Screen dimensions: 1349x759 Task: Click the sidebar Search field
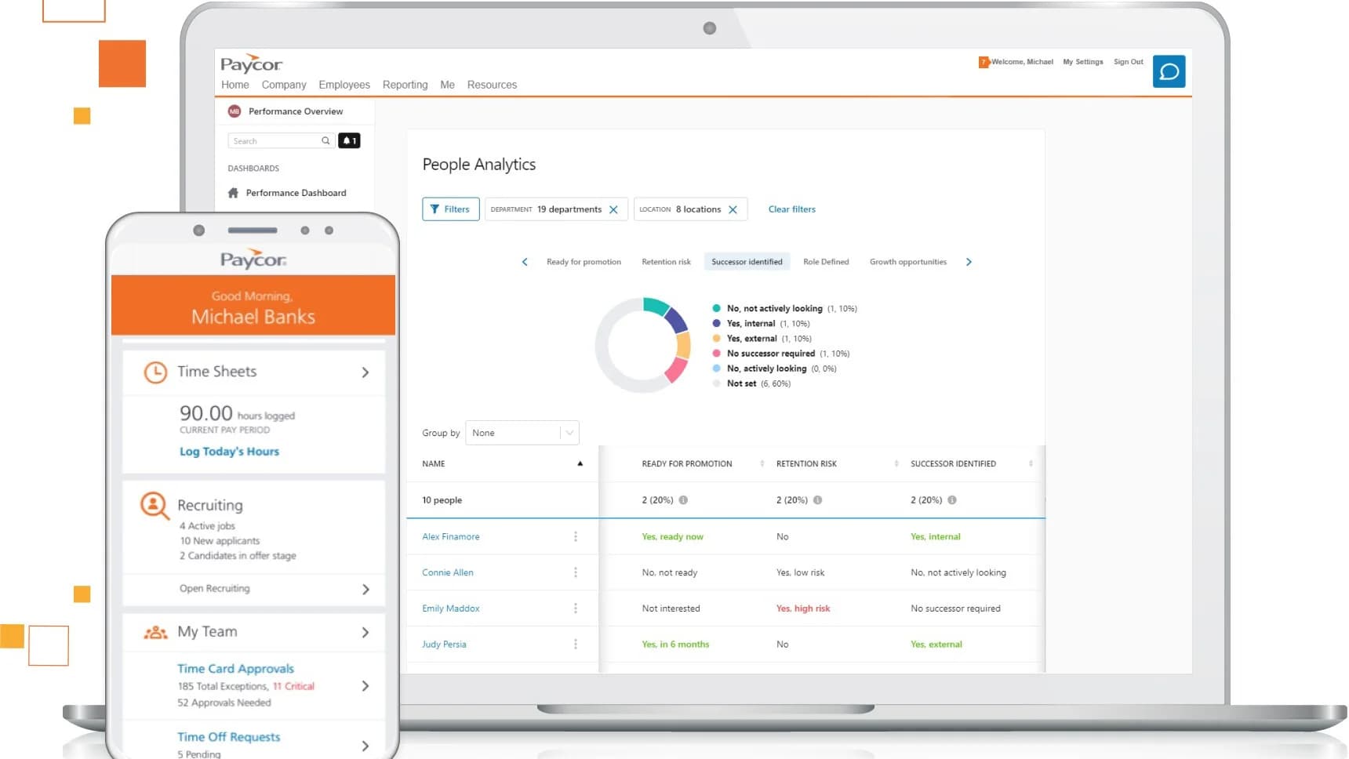click(282, 141)
